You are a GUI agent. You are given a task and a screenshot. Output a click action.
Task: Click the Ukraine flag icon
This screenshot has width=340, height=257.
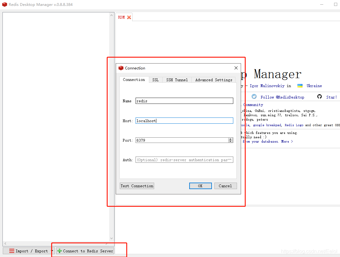click(x=300, y=86)
